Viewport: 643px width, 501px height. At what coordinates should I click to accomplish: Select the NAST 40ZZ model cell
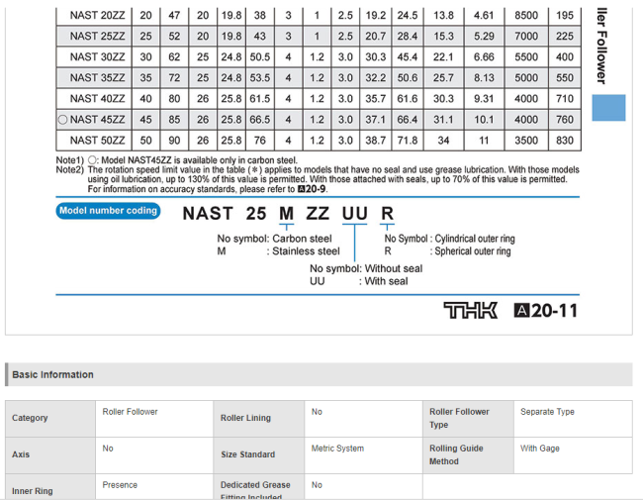click(97, 99)
